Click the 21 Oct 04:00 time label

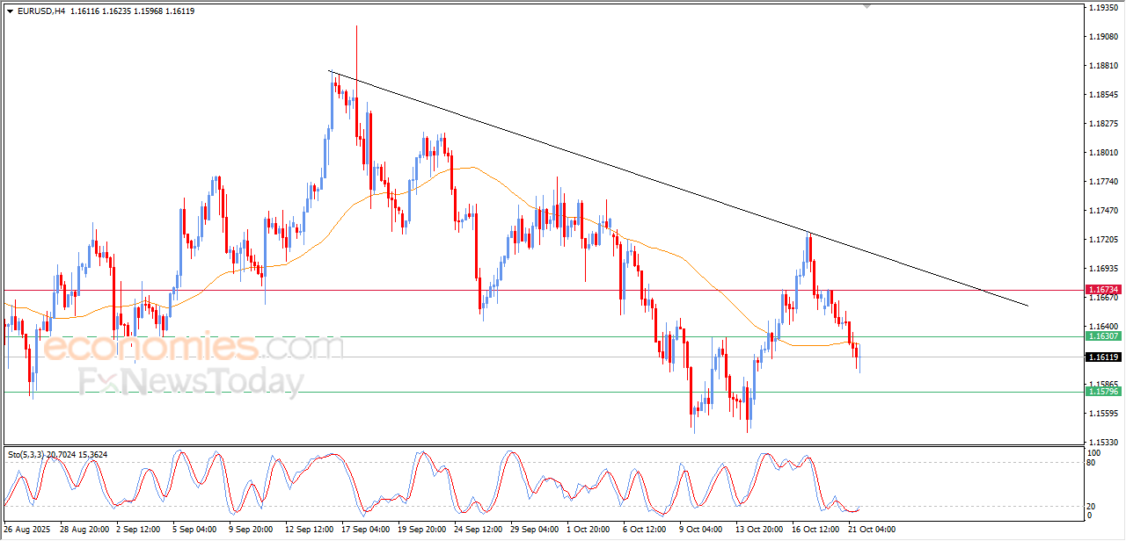click(x=872, y=530)
